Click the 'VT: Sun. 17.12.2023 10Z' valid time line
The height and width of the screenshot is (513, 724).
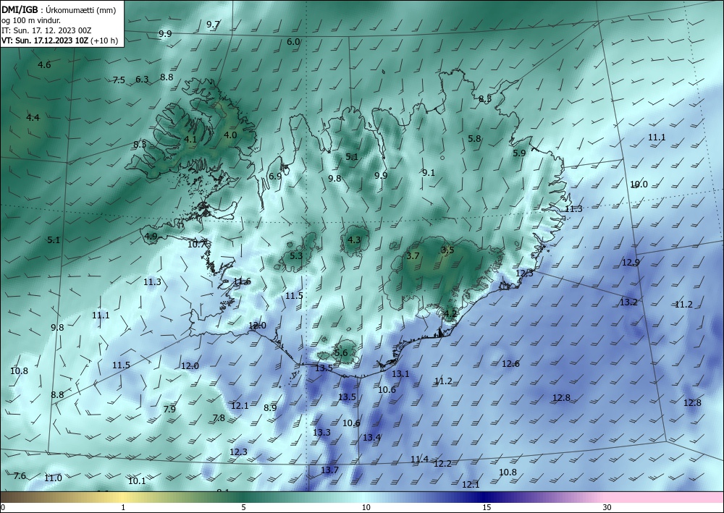pyautogui.click(x=45, y=41)
